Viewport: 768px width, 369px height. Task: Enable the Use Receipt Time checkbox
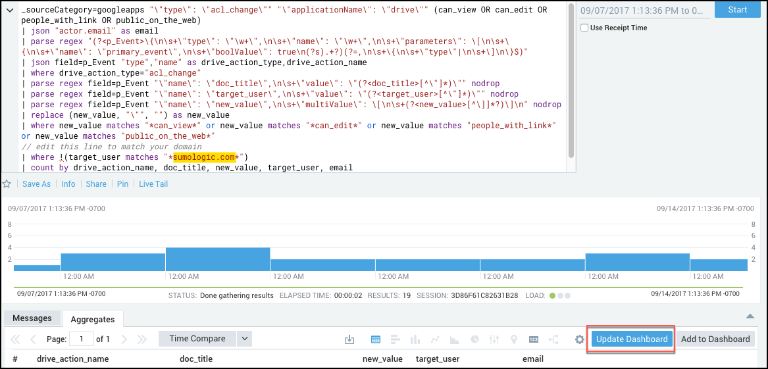[x=584, y=28]
